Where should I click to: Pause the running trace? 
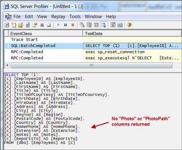[65, 25]
